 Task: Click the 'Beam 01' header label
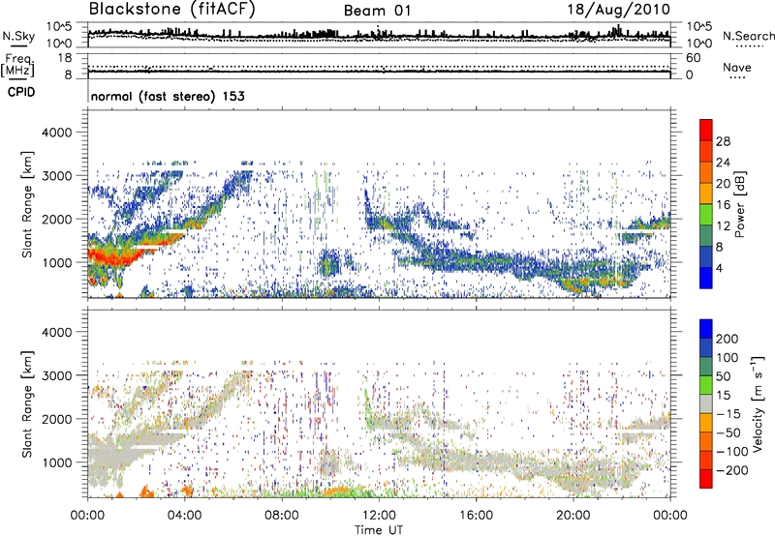click(x=377, y=11)
